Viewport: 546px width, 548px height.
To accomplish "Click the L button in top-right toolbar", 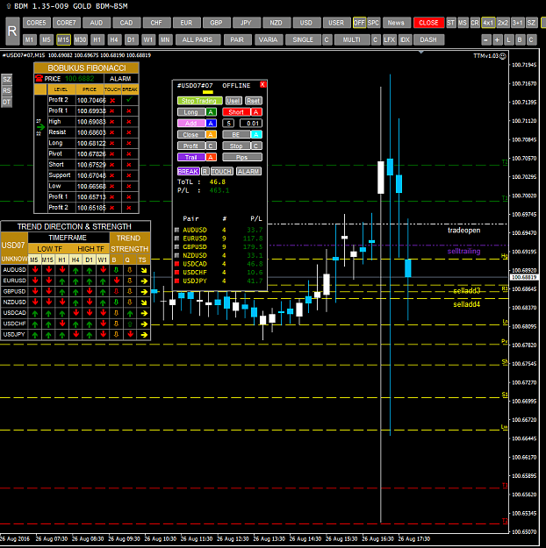I will pyautogui.click(x=508, y=39).
